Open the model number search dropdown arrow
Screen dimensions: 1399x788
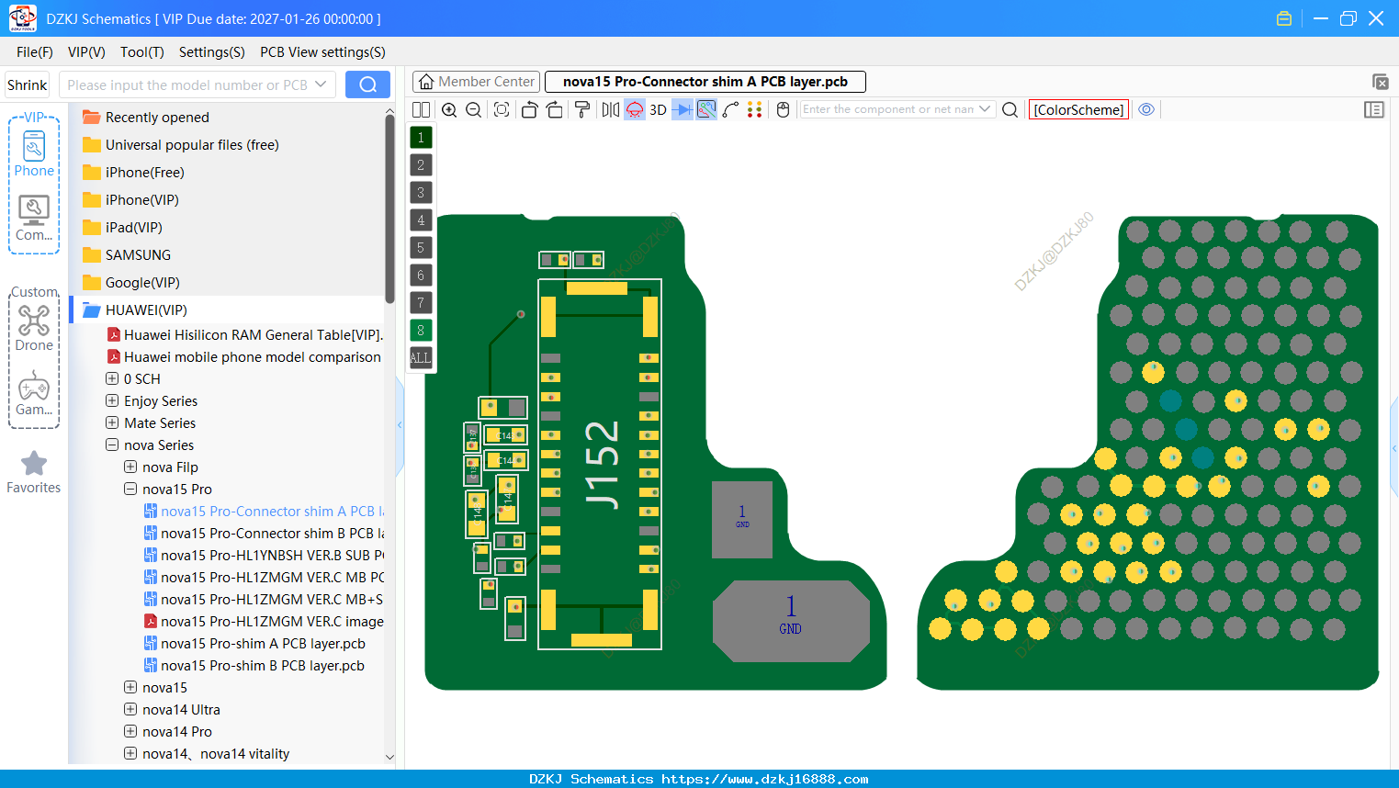click(x=321, y=84)
